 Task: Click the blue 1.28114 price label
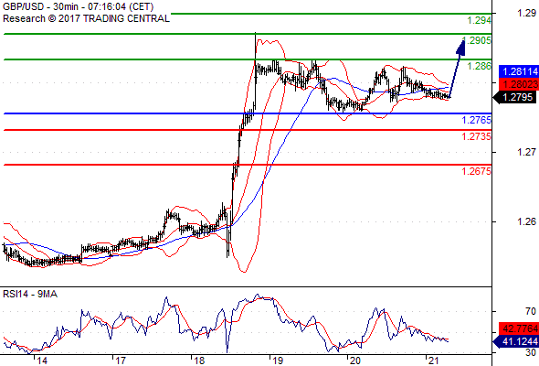518,71
